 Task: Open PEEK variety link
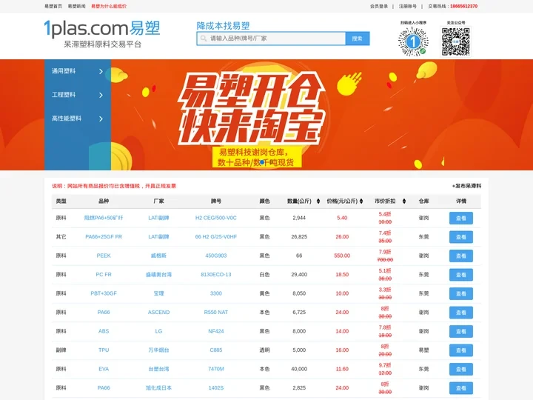[x=104, y=256]
